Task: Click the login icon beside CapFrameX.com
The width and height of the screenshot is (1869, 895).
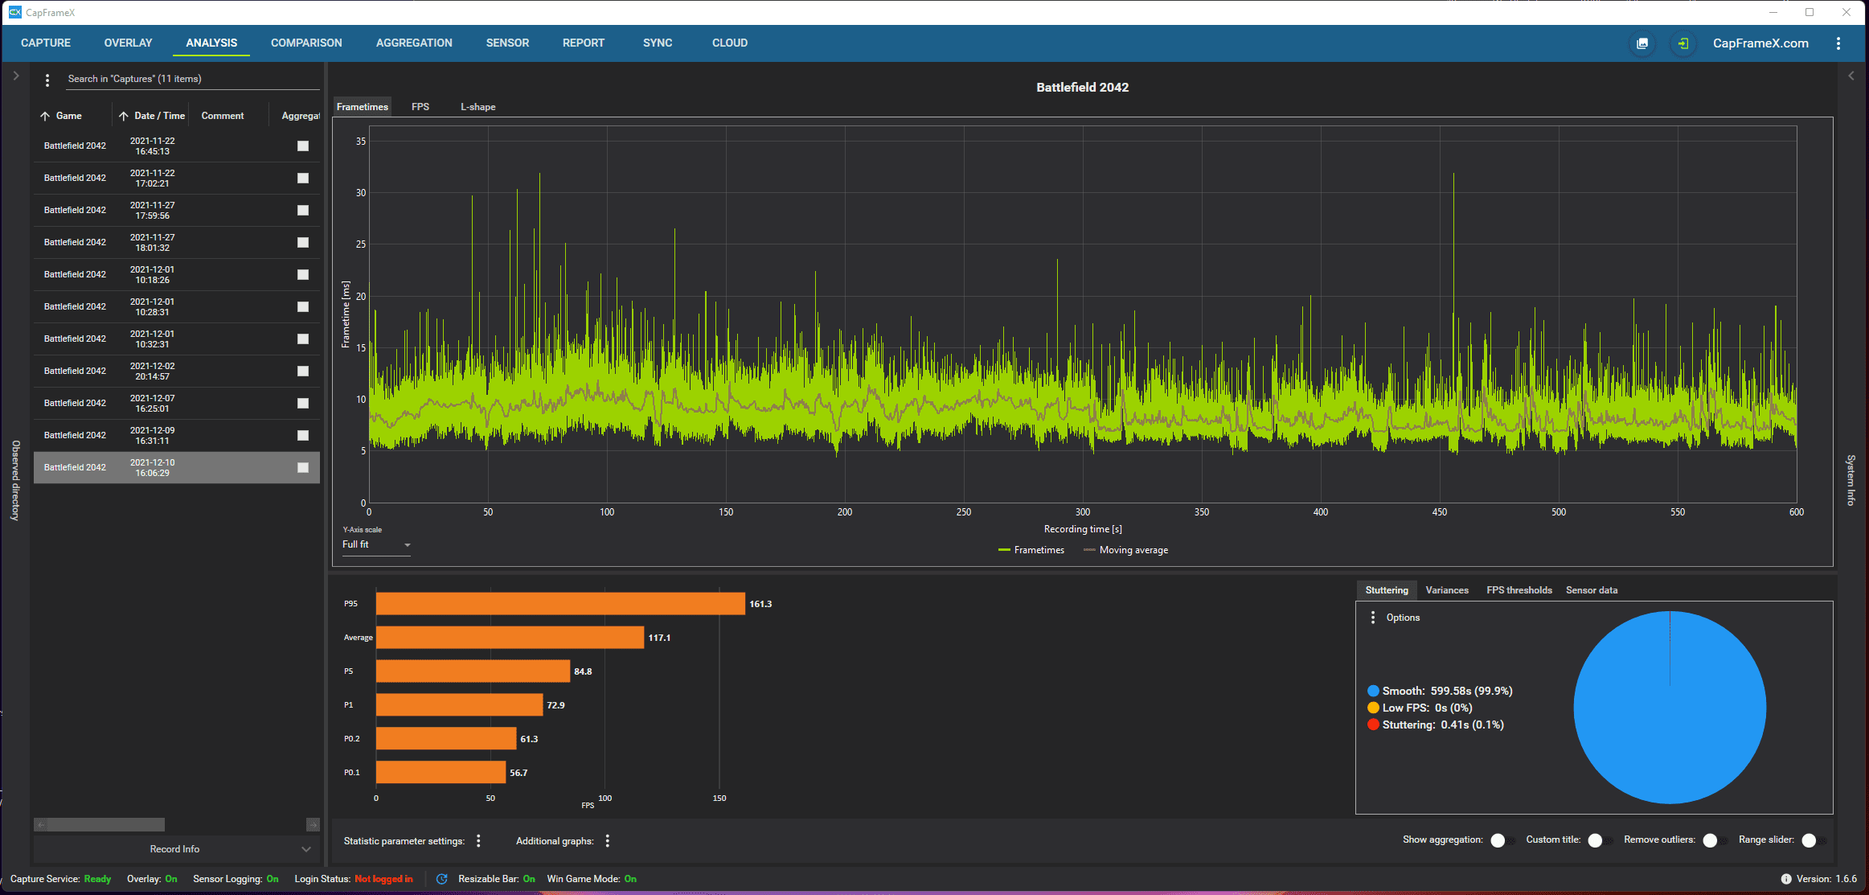Action: [x=1683, y=43]
